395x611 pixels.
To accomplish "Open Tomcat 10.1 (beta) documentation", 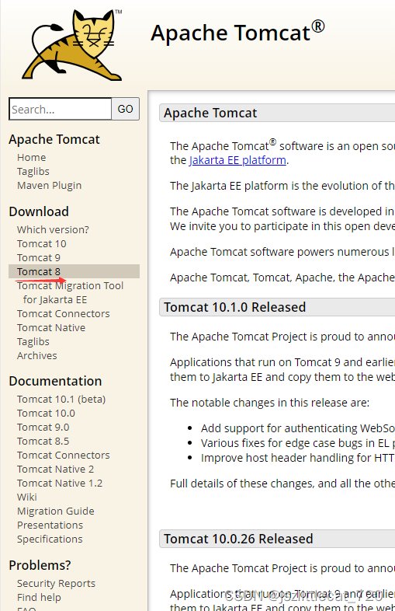I will pyautogui.click(x=61, y=400).
